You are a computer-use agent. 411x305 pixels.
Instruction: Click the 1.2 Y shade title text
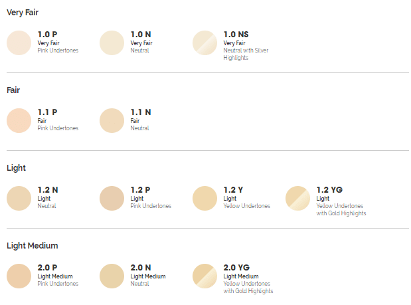[x=233, y=190]
